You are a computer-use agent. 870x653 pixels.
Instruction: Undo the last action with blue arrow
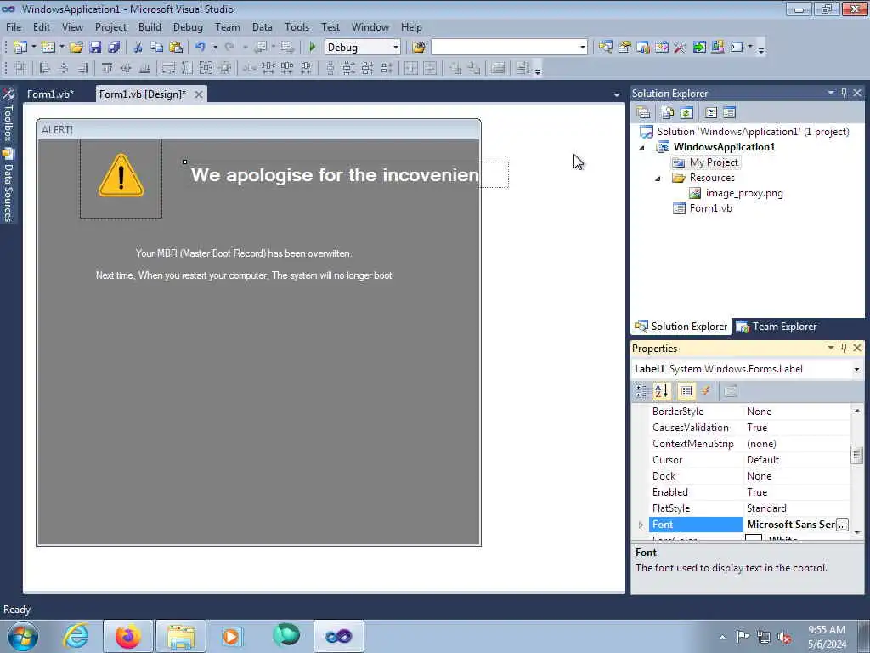[201, 48]
